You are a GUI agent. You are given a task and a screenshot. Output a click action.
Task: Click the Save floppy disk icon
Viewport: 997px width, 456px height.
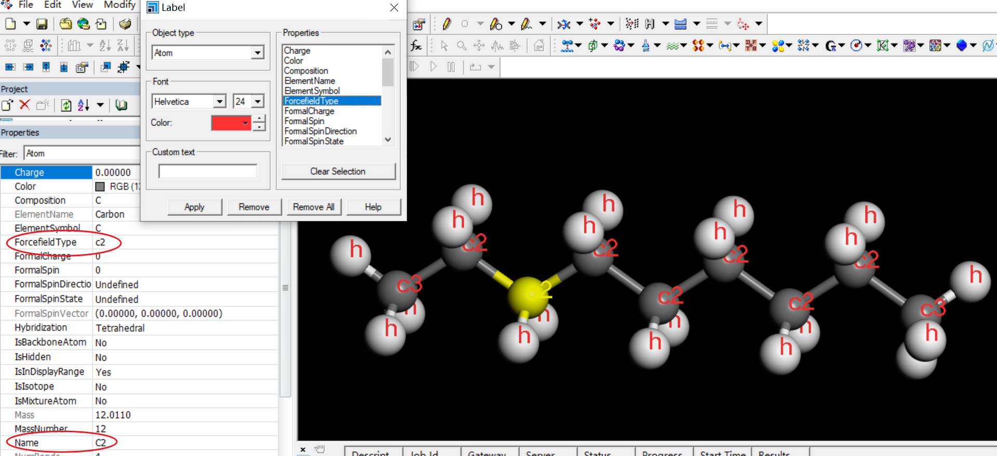pos(42,24)
